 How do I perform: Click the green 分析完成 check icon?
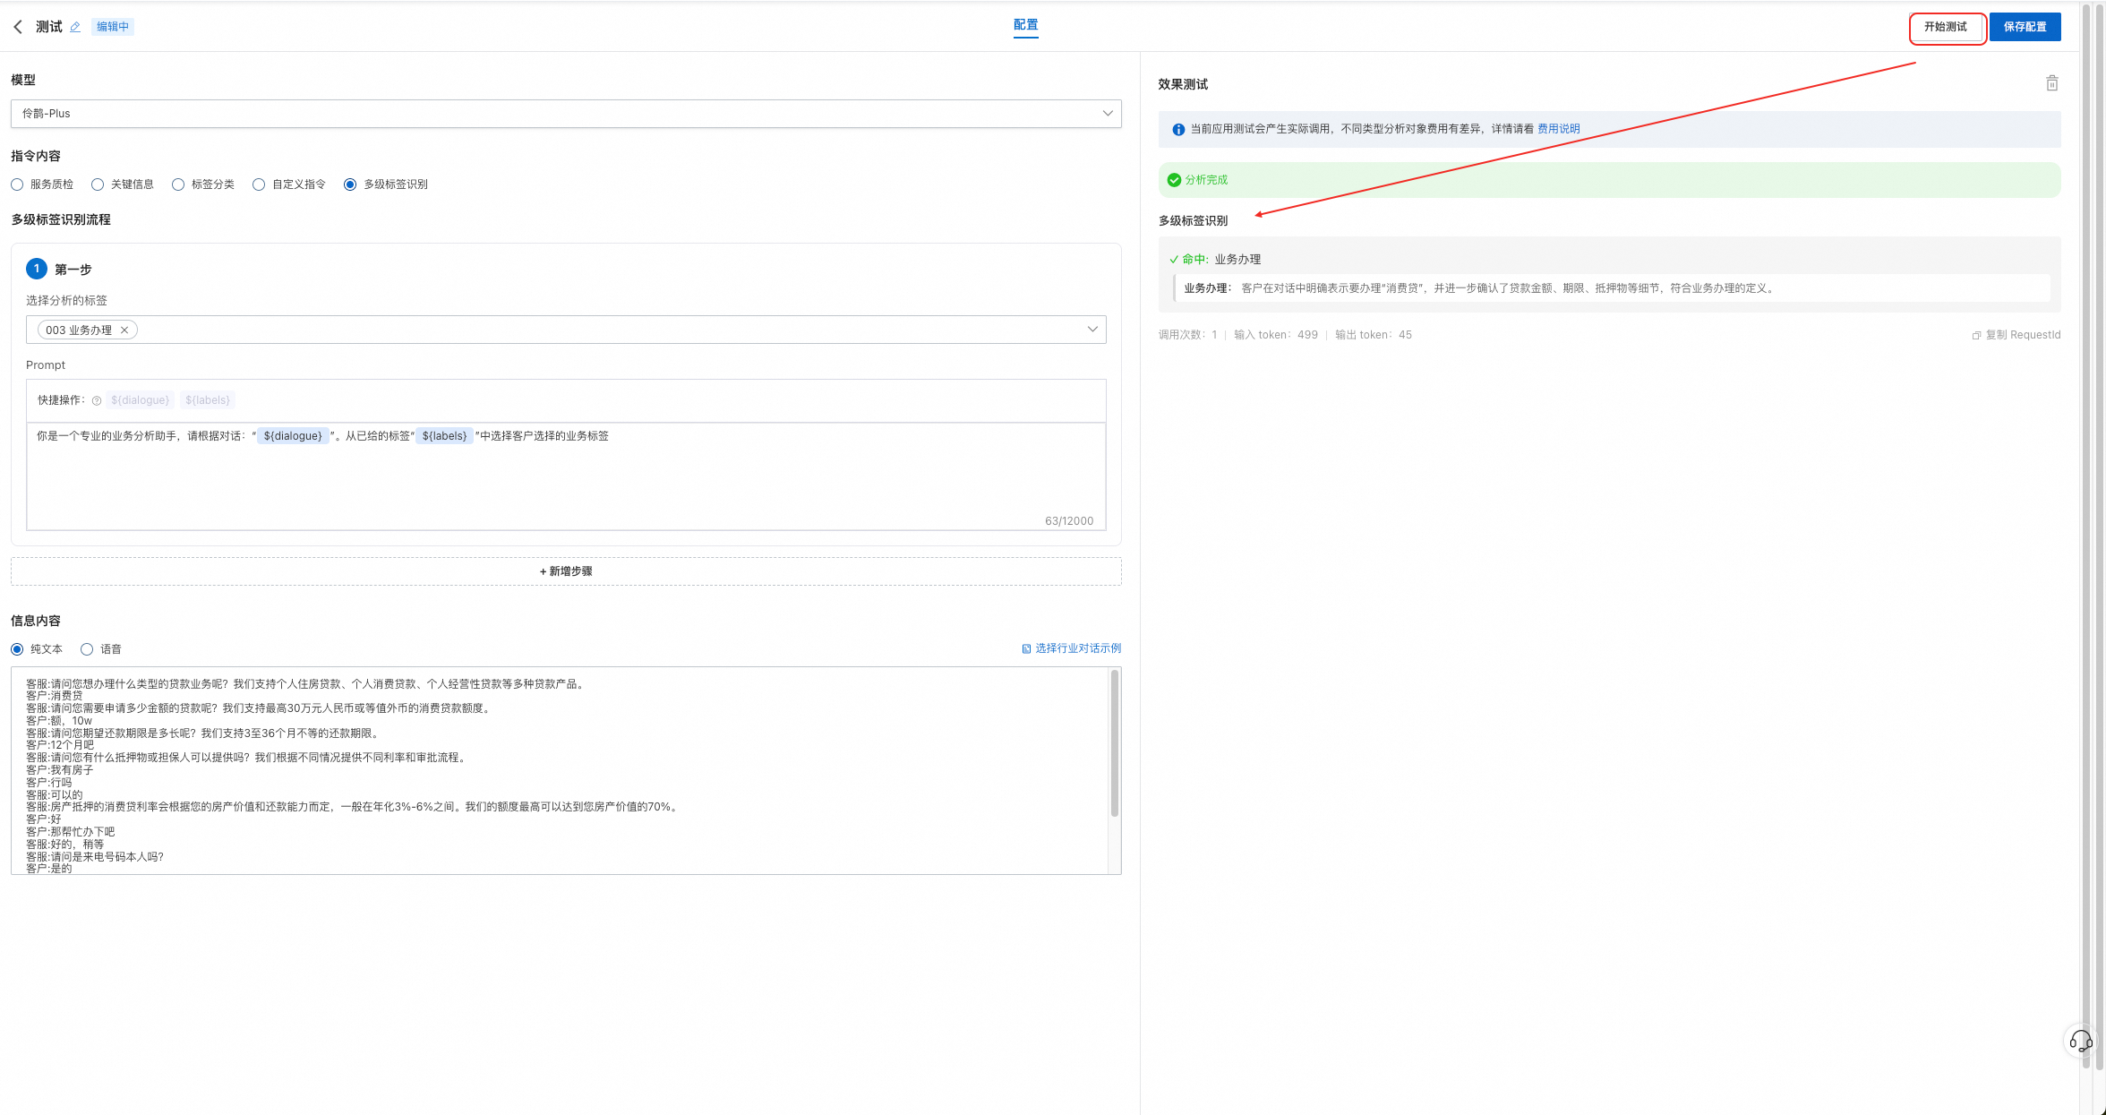coord(1174,180)
